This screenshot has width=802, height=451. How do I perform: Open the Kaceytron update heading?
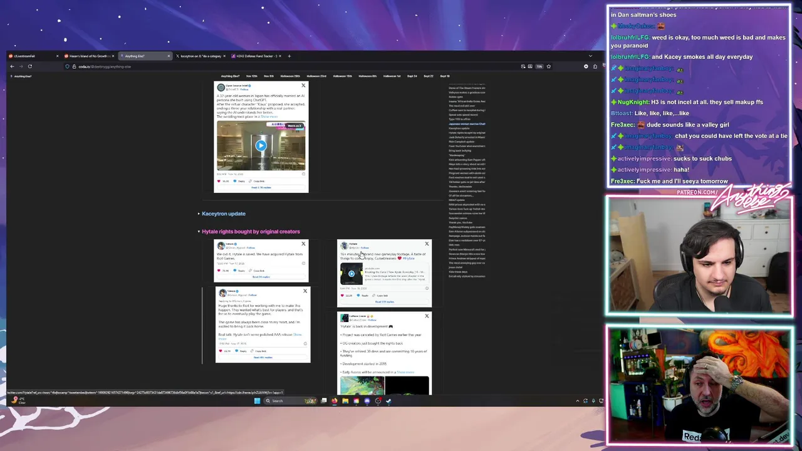pyautogui.click(x=224, y=214)
